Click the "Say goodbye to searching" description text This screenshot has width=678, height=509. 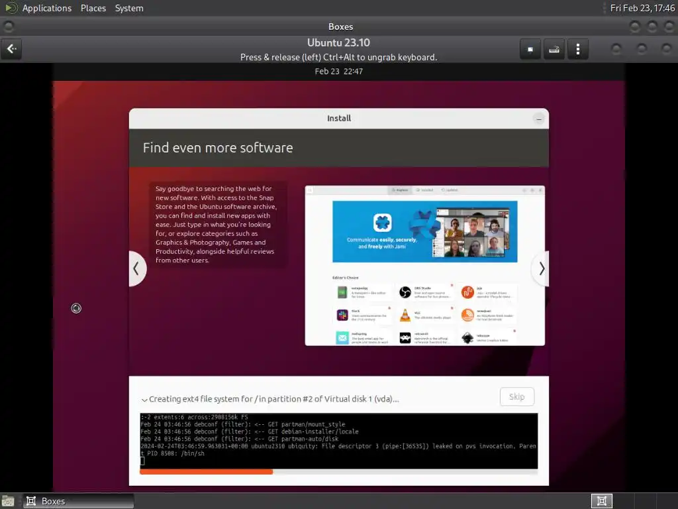(216, 224)
